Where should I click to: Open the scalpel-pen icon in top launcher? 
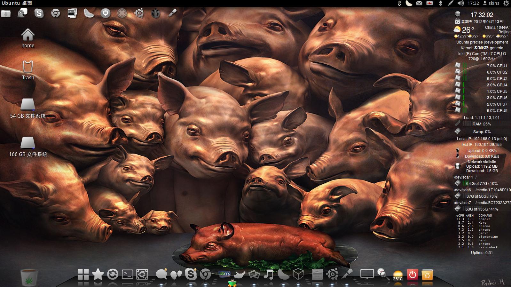pos(172,13)
